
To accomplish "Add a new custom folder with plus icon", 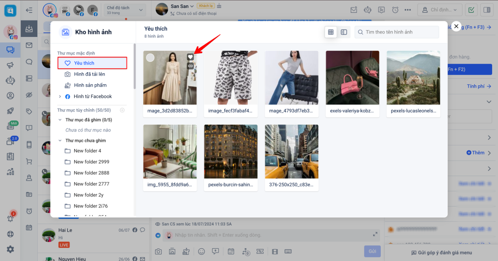I will (122, 110).
